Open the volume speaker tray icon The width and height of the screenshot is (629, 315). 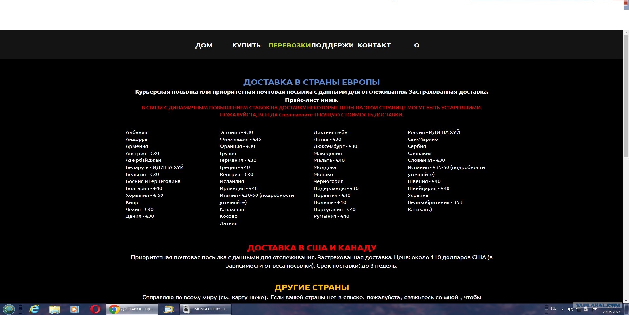pos(570,309)
